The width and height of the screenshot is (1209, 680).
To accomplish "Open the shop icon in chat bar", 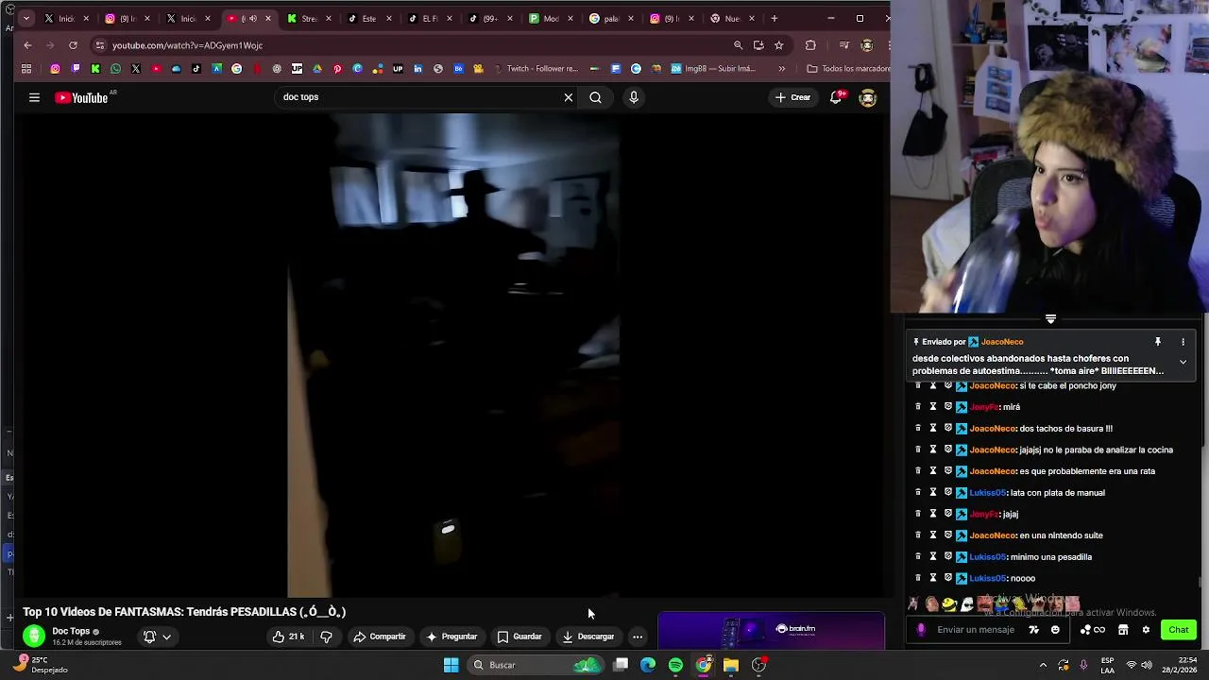I will point(1123,630).
